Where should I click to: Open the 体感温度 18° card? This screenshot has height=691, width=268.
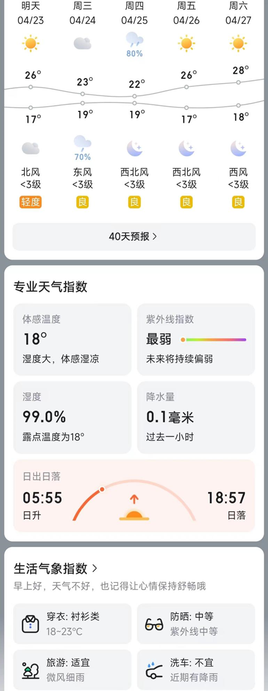pos(72,339)
